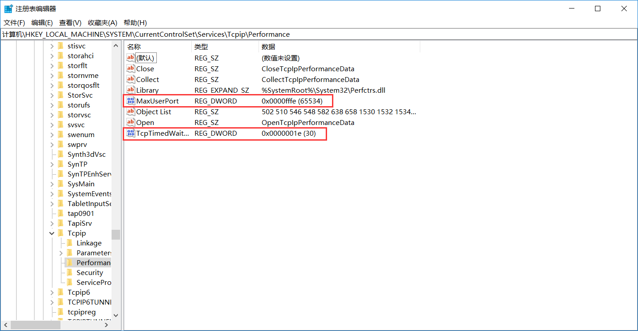Sort by the 类型 column header
The height and width of the screenshot is (331, 638).
(x=225, y=47)
